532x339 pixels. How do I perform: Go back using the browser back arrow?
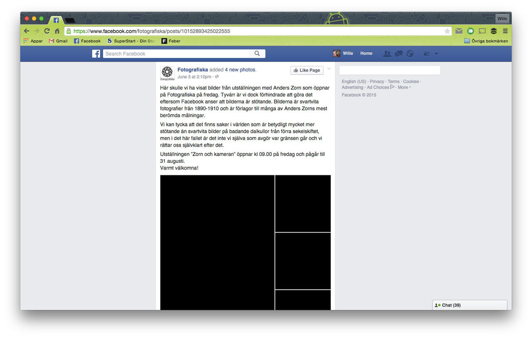tap(27, 31)
